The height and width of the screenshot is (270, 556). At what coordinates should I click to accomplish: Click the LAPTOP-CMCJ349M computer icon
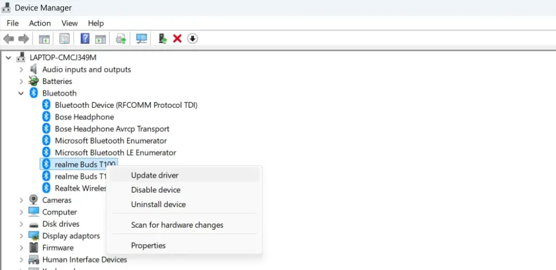21,57
